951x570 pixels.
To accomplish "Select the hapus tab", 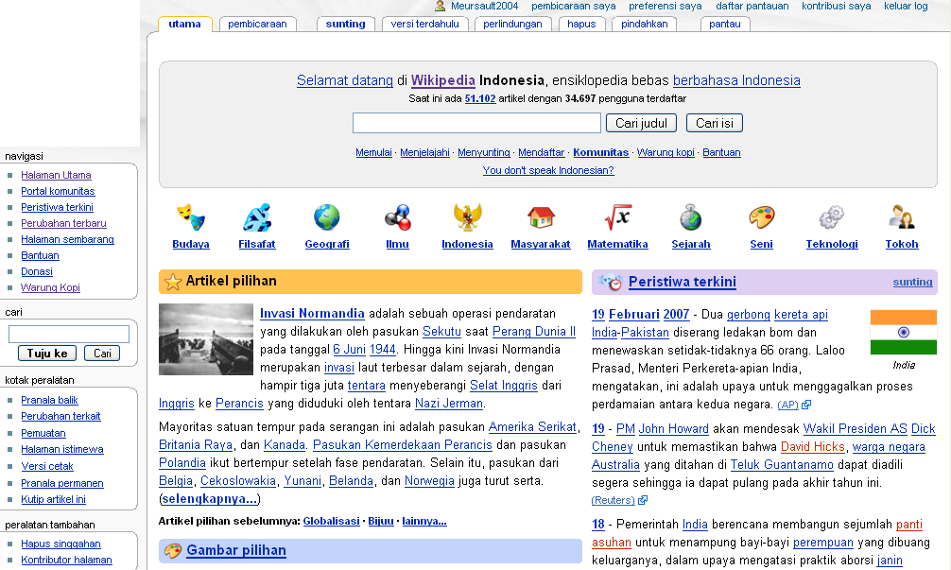I will [x=581, y=24].
